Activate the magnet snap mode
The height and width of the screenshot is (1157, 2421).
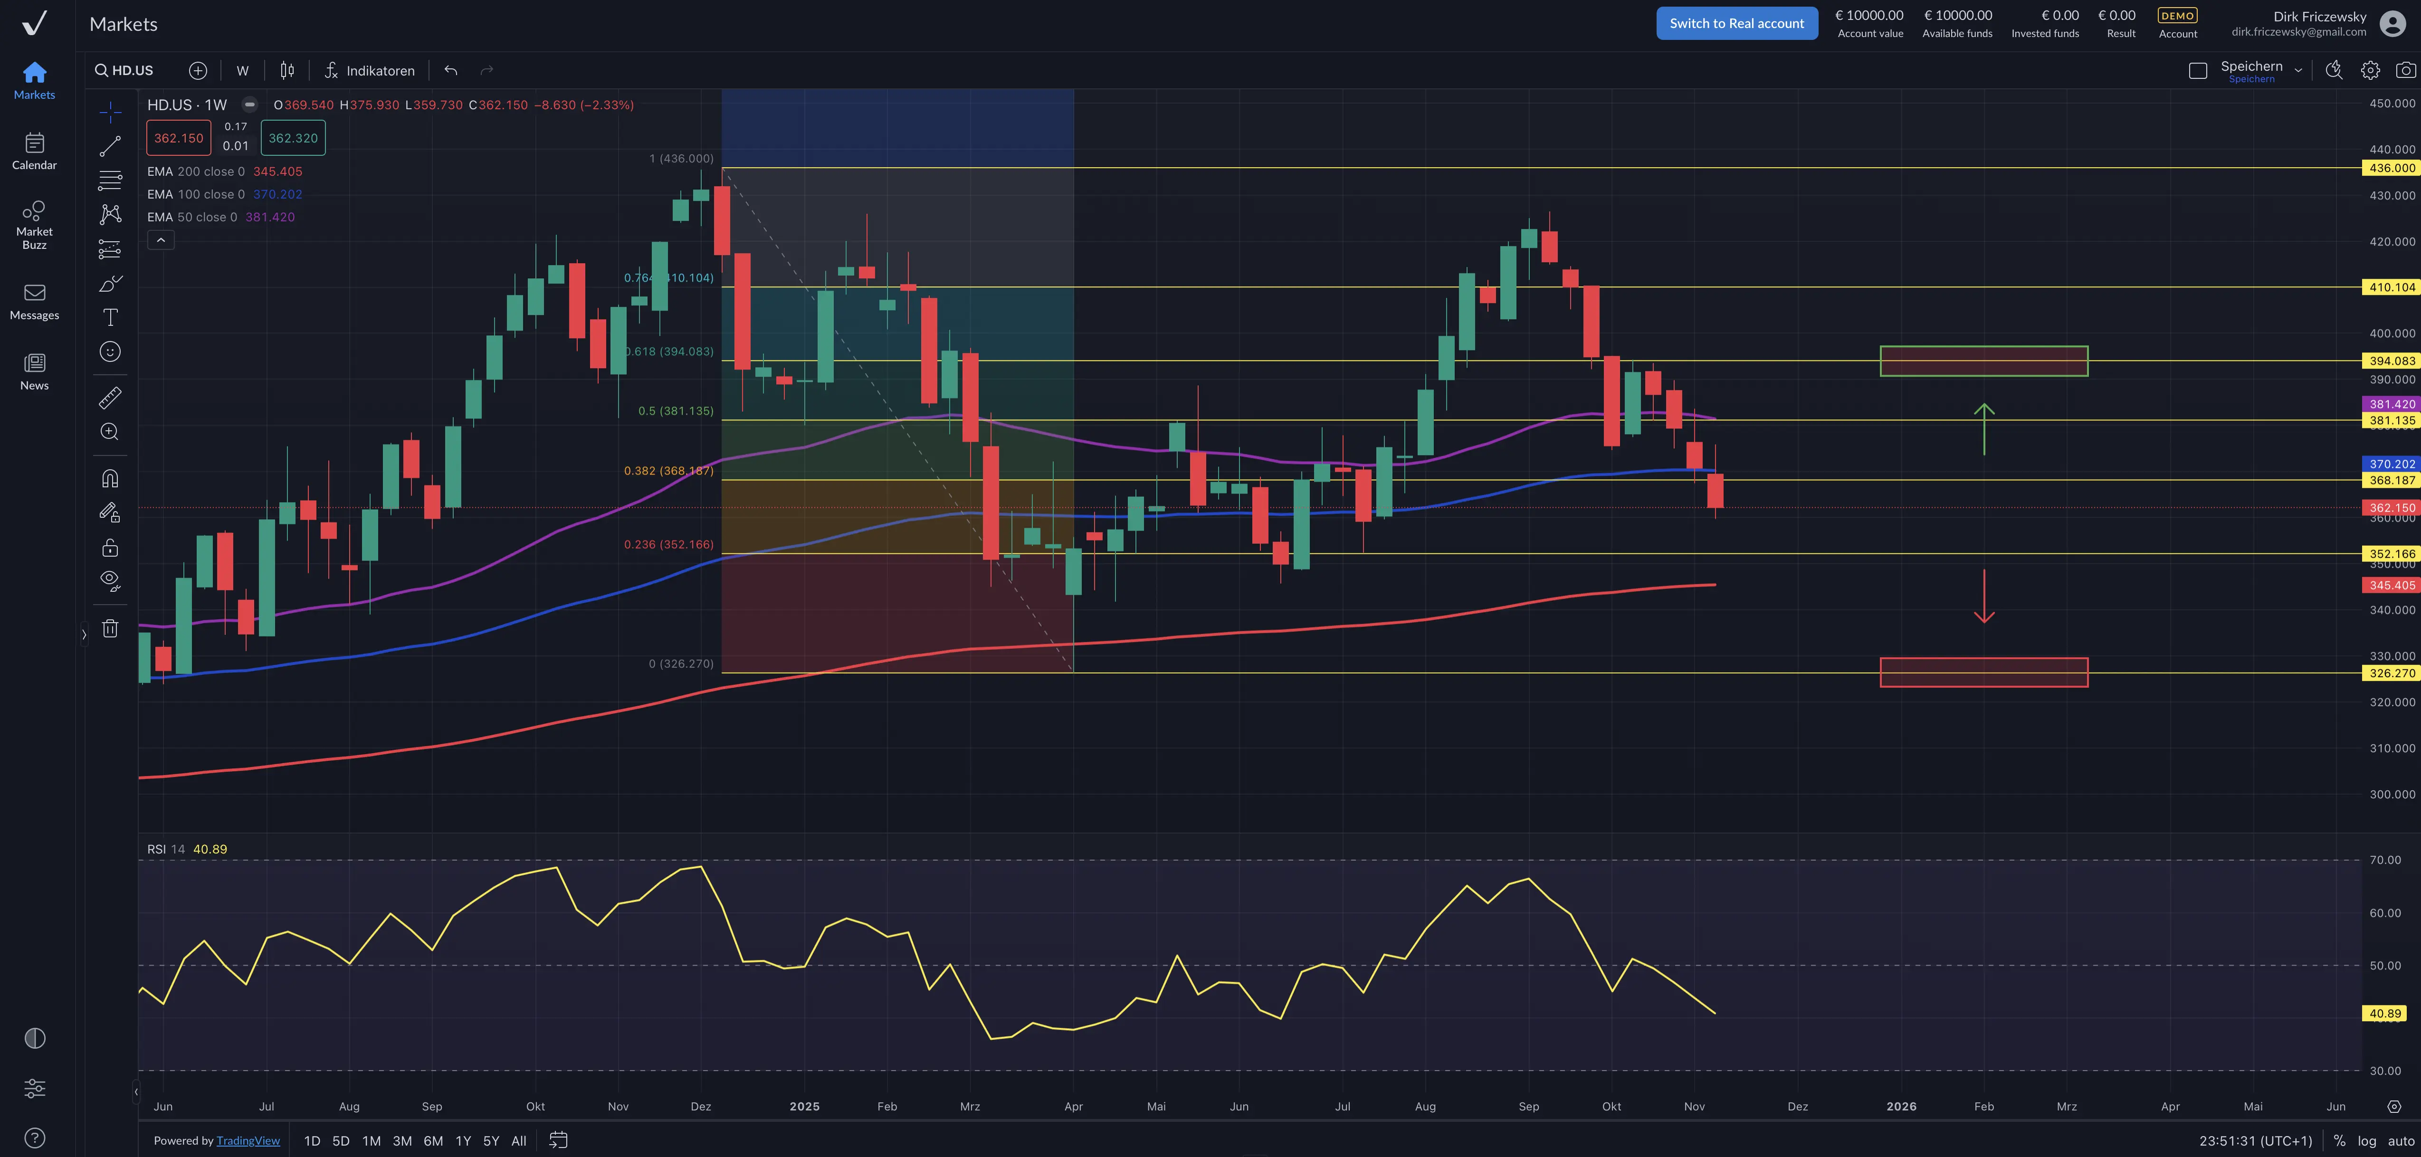click(110, 478)
